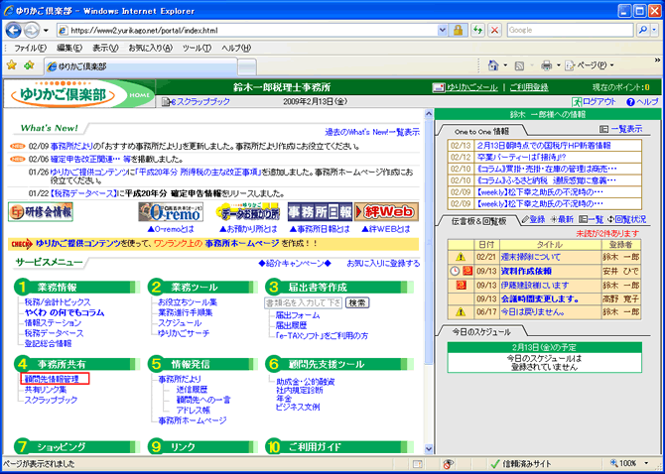Image resolution: width=665 pixels, height=474 pixels.
Task: Click the Home house toolbar icon
Action: (493, 65)
